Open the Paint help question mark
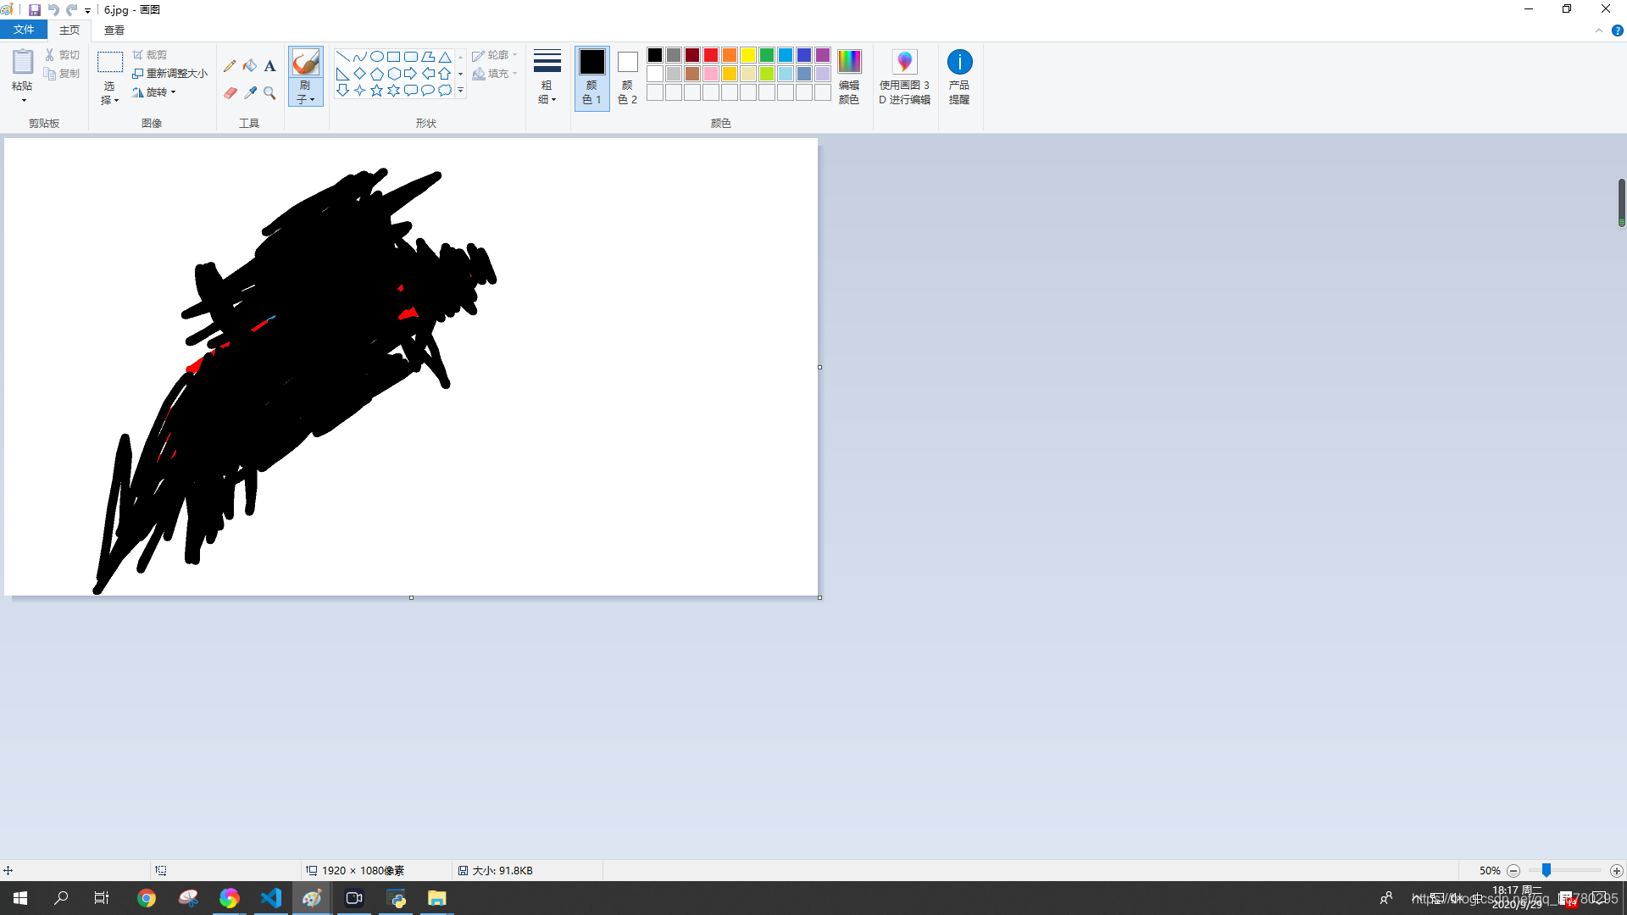 coord(1617,30)
